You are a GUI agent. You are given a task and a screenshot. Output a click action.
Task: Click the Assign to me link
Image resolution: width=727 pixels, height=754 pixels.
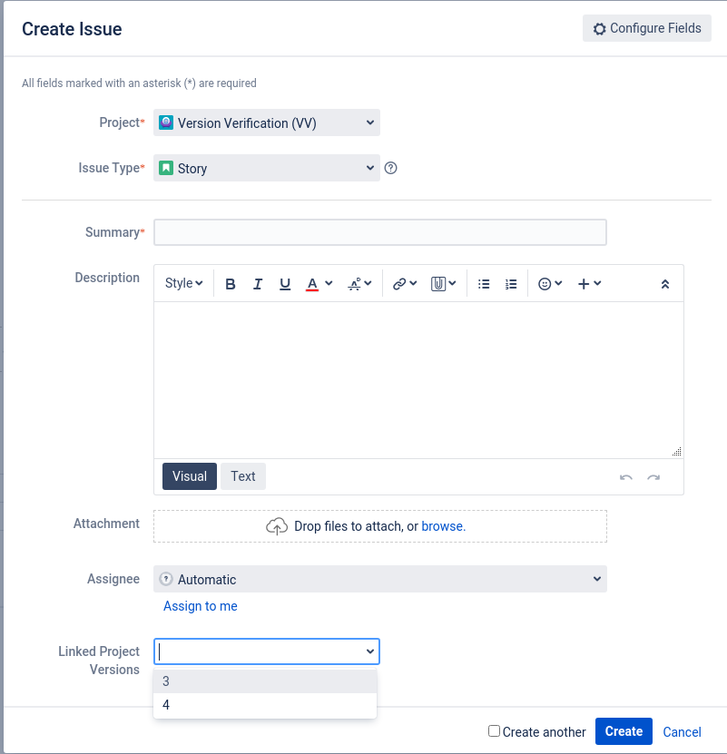[x=201, y=606]
